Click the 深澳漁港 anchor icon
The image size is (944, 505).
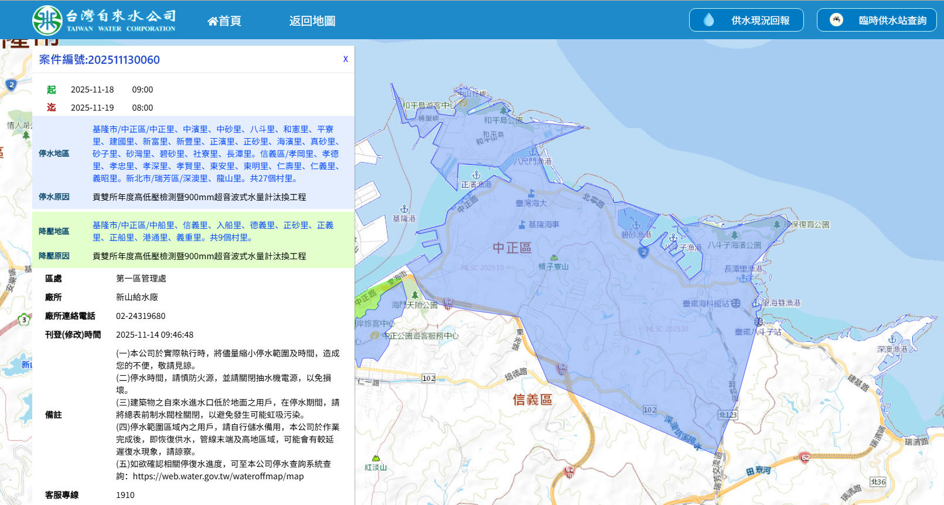(892, 339)
